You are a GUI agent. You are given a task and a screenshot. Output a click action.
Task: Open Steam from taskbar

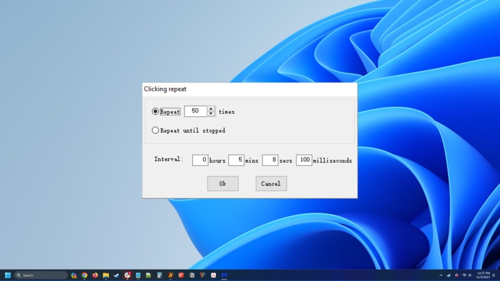coord(116,275)
